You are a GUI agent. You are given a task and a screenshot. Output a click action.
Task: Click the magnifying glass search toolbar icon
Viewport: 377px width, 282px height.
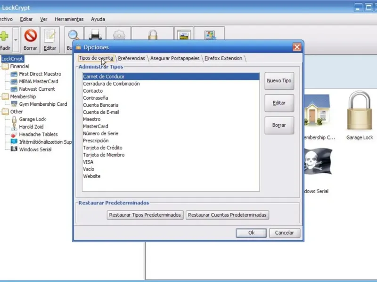(73, 35)
